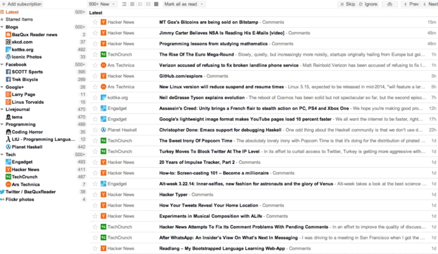Click TechCrunch icon in Popcorn Time row
Viewport: 438px width, 254px height.
tap(103, 141)
